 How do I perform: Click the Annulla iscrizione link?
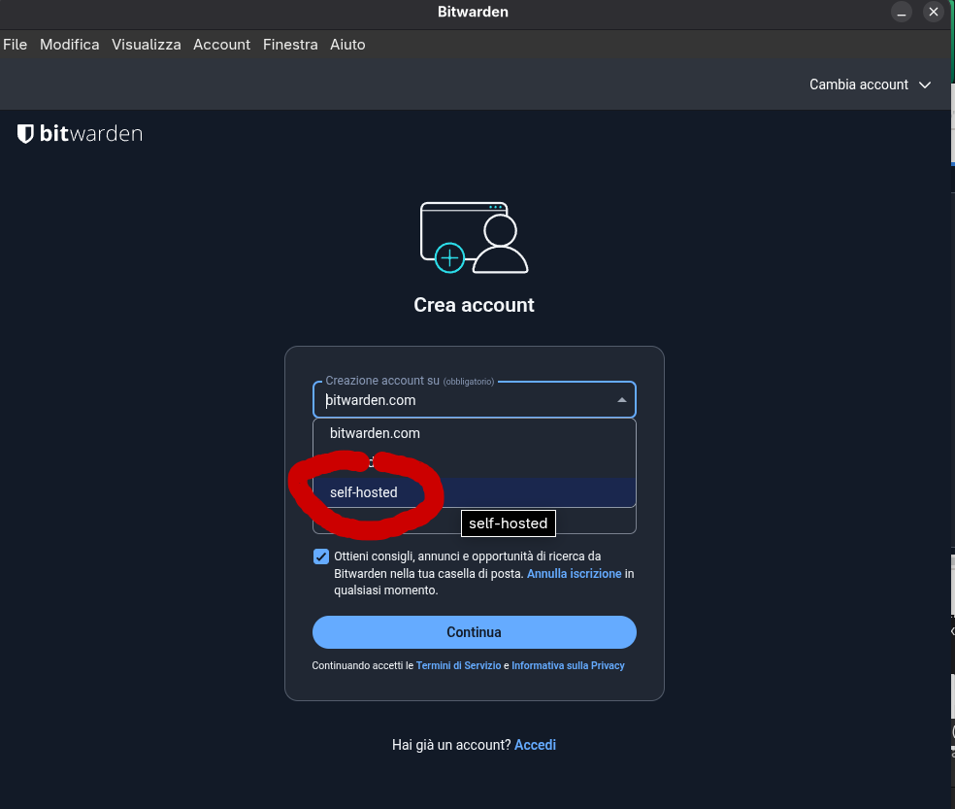574,574
